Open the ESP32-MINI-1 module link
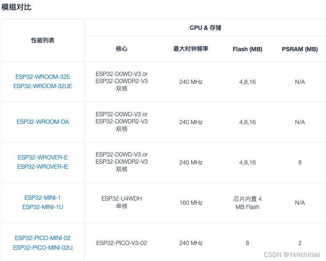326x261 pixels. coord(43,198)
